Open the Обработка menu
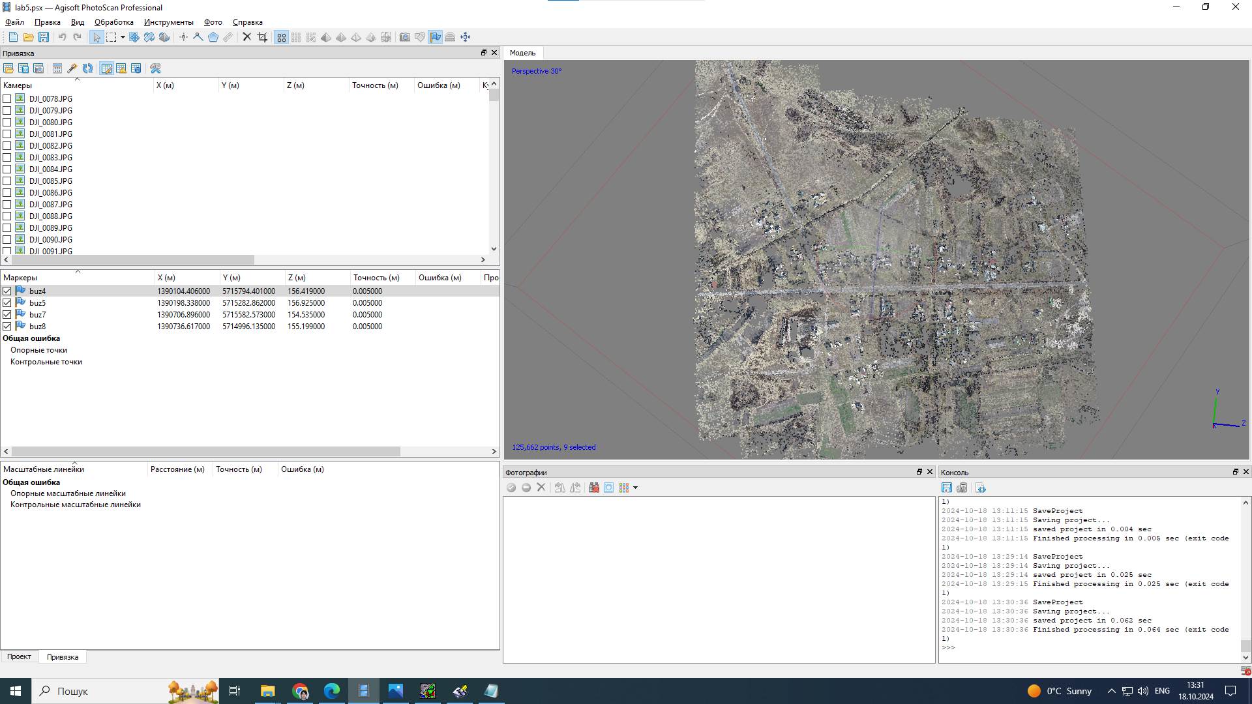 pyautogui.click(x=113, y=22)
